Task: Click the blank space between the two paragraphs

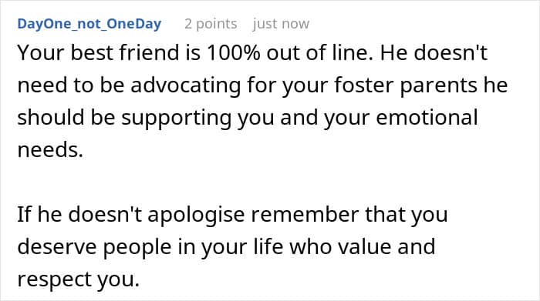Action: click(x=262, y=182)
